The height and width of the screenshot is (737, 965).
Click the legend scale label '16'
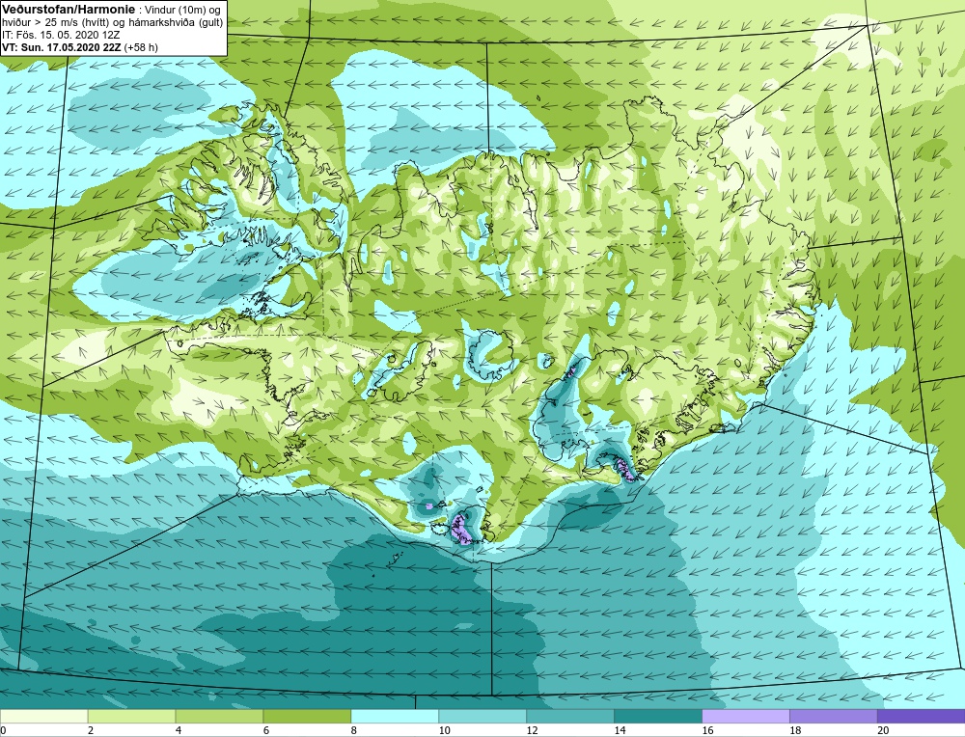[x=707, y=730]
